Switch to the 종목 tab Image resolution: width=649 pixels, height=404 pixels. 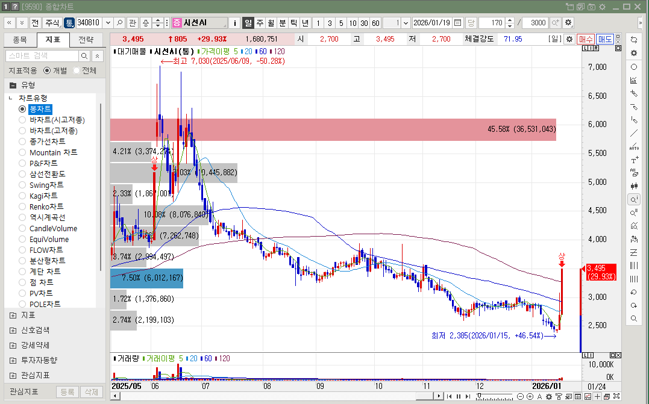point(20,40)
